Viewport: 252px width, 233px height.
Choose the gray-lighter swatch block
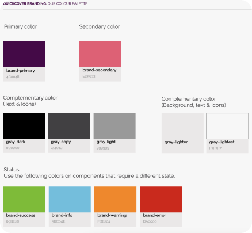click(182, 133)
